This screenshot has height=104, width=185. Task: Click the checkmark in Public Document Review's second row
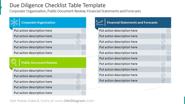(78, 76)
